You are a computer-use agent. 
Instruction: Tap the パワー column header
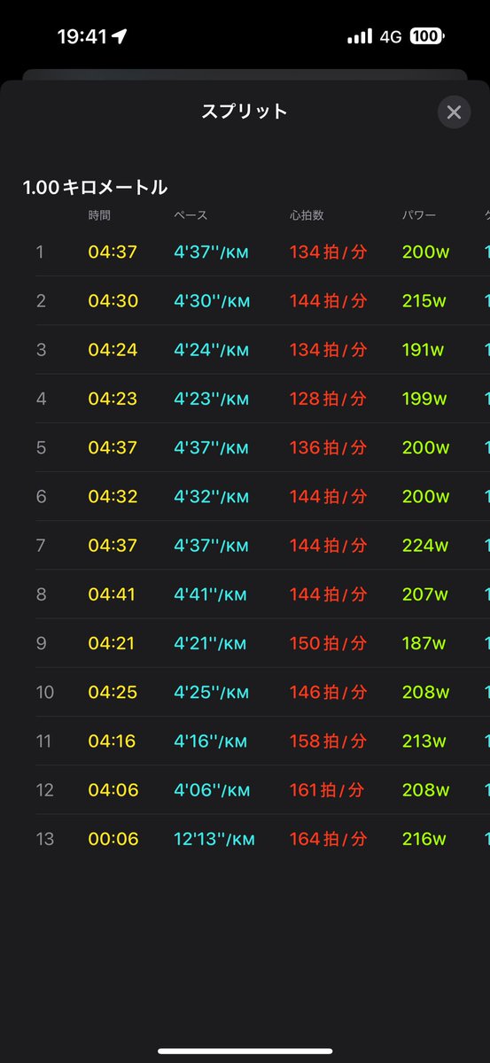click(419, 215)
